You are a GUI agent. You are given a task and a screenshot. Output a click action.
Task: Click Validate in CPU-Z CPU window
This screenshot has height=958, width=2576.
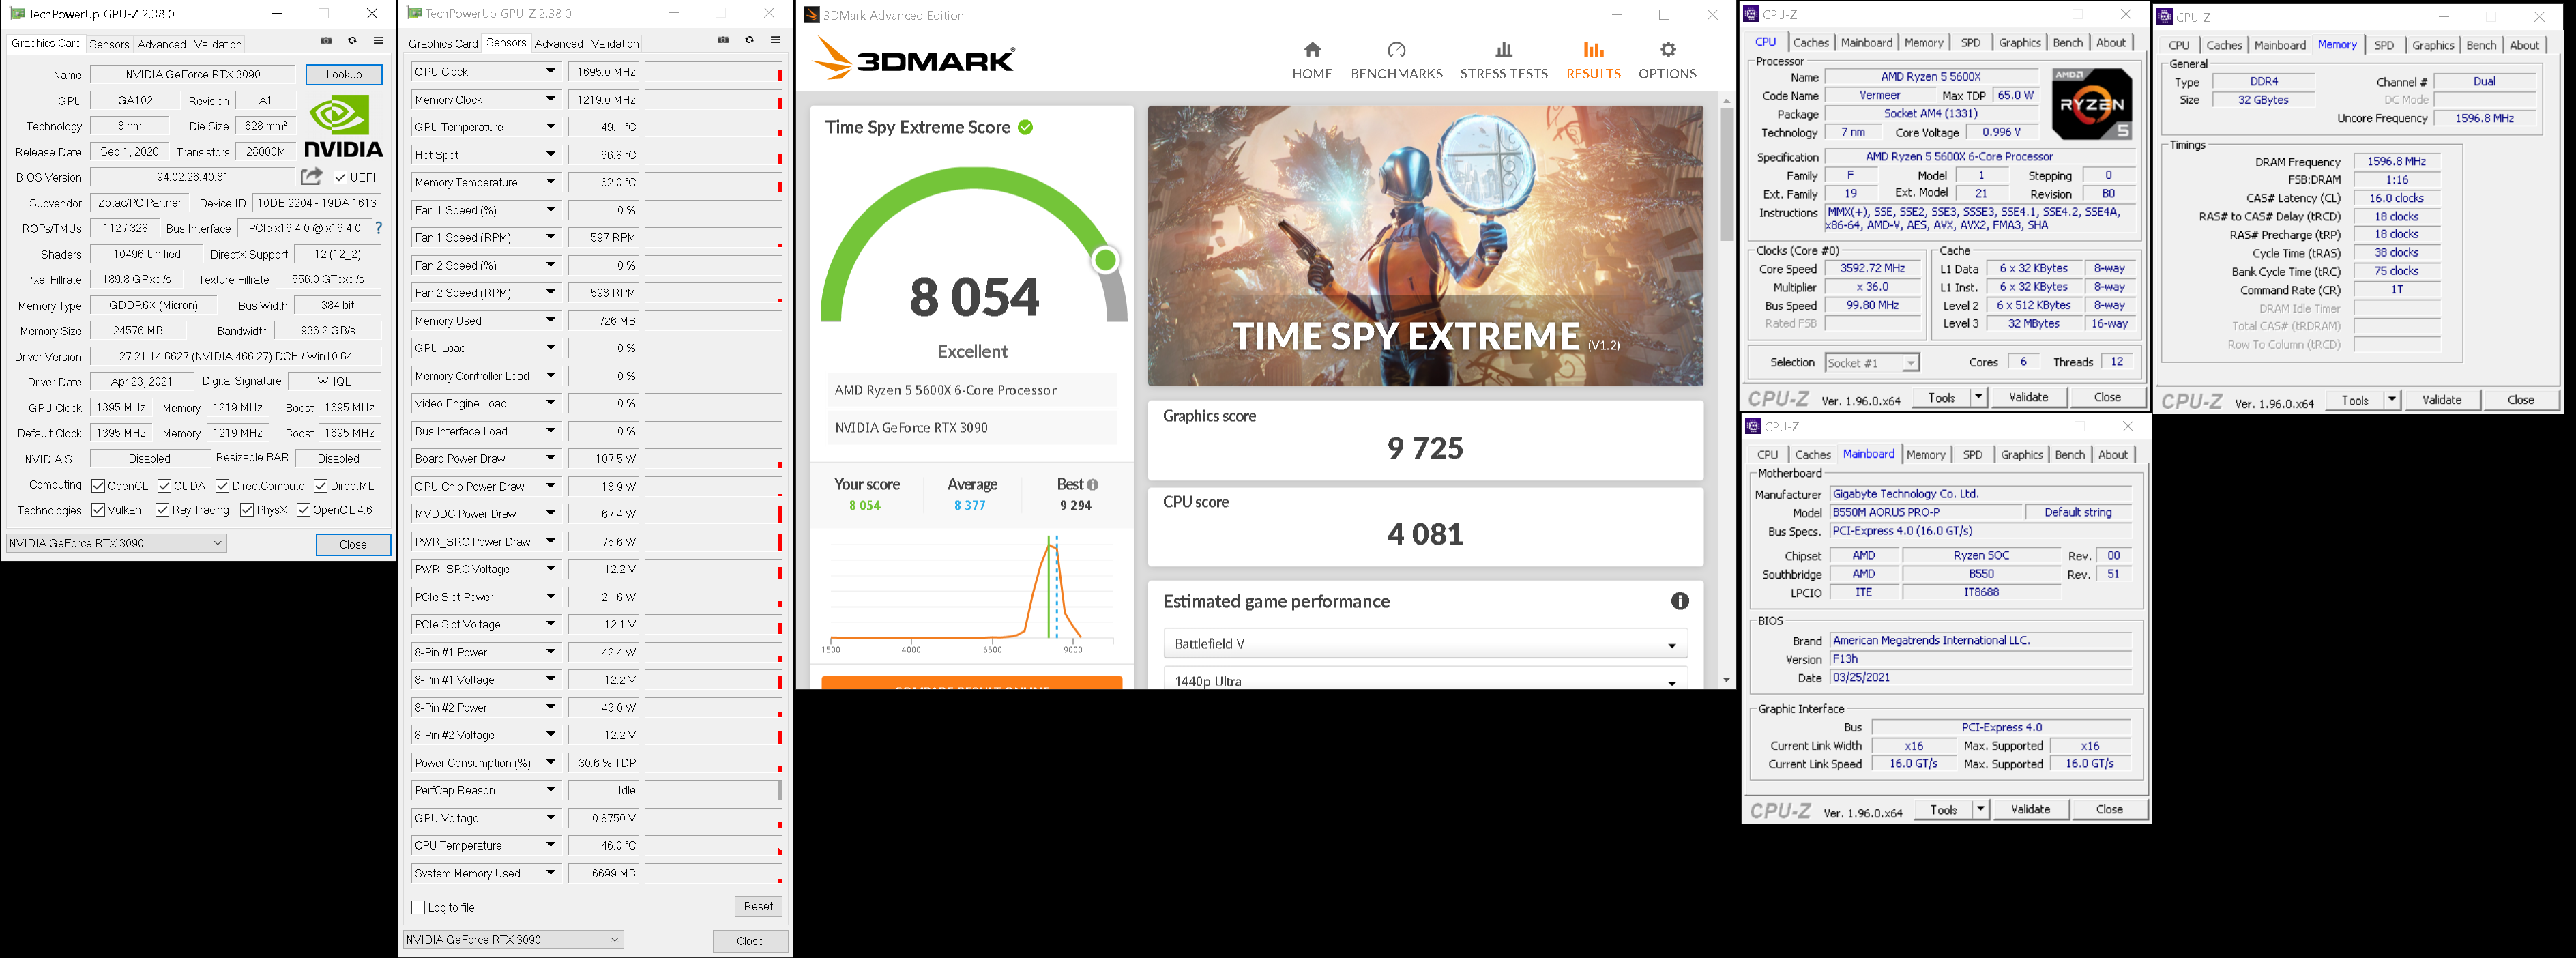pyautogui.click(x=2029, y=397)
